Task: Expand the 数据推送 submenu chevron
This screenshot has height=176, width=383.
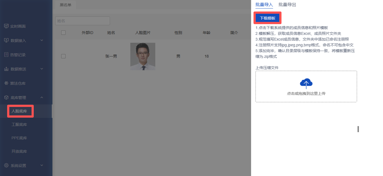Action: [42, 69]
